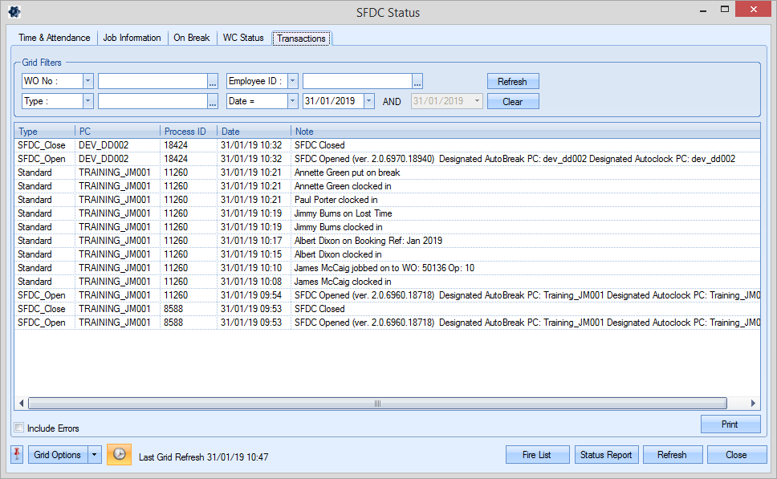The image size is (777, 479).
Task: Switch to the Time & Attendance tab
Action: click(55, 38)
